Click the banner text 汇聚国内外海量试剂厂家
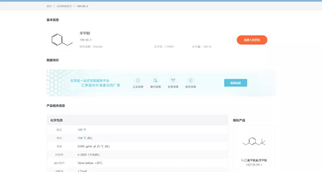This screenshot has height=172, width=322. [101, 85]
